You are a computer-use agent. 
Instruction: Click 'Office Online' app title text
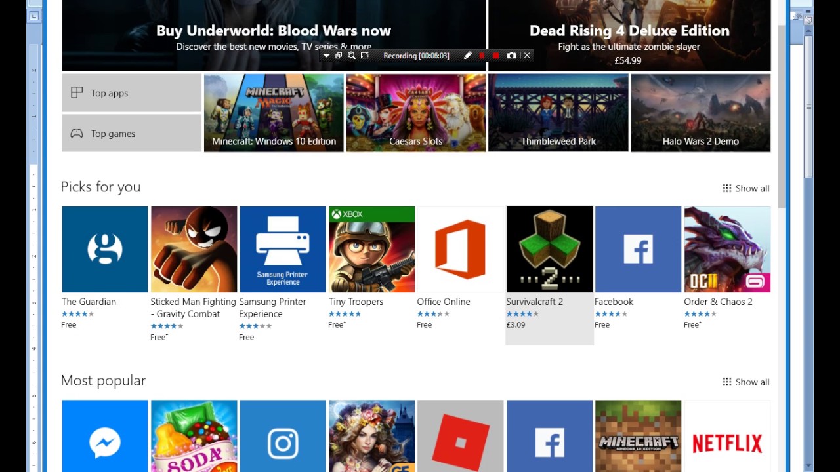pyautogui.click(x=444, y=302)
